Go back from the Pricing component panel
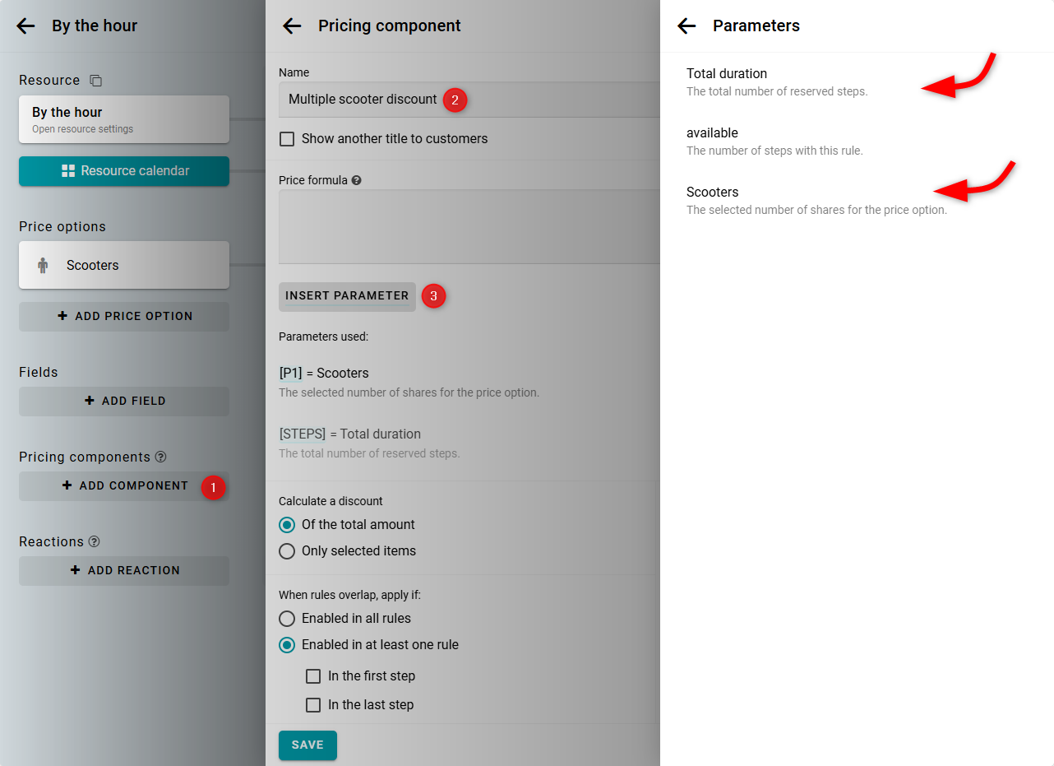This screenshot has width=1054, height=766. [x=292, y=26]
